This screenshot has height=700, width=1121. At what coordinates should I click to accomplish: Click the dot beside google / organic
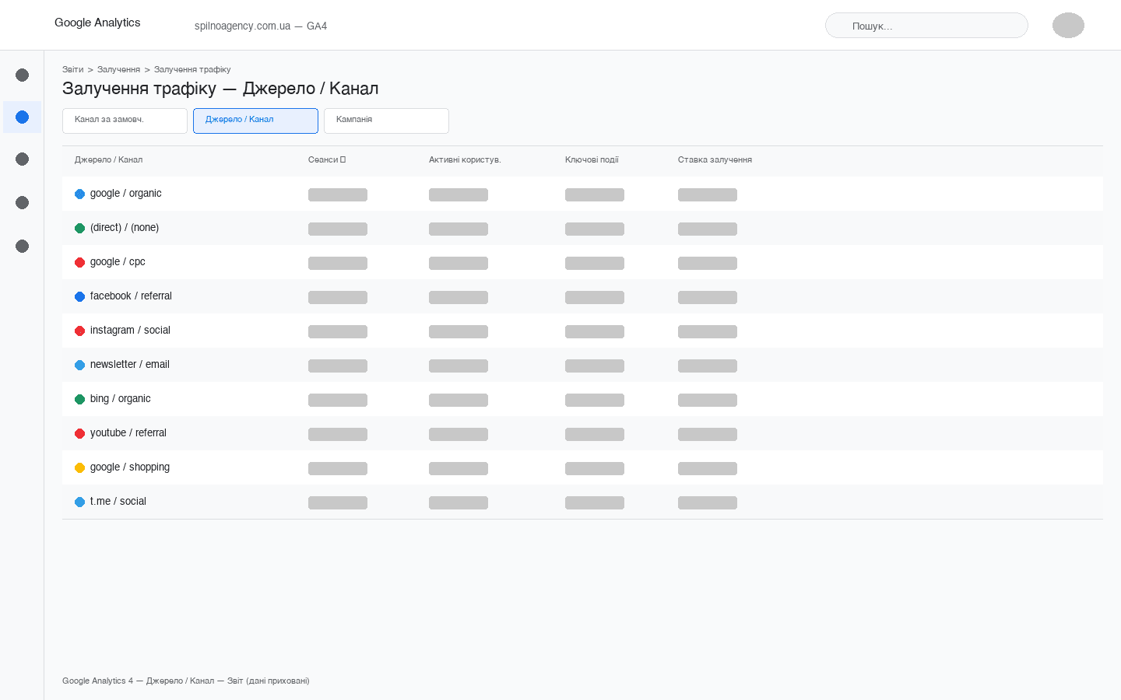coord(79,194)
